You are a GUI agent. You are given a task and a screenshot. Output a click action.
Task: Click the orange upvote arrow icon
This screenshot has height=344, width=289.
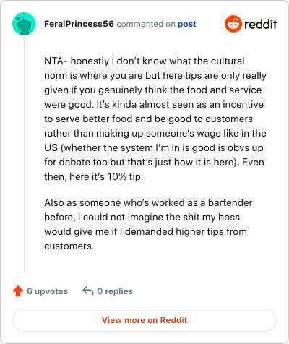(x=18, y=291)
